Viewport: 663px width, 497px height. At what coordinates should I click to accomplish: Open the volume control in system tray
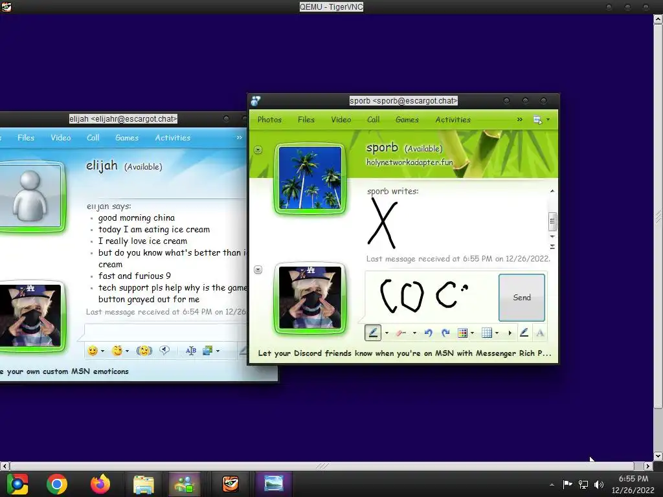599,484
